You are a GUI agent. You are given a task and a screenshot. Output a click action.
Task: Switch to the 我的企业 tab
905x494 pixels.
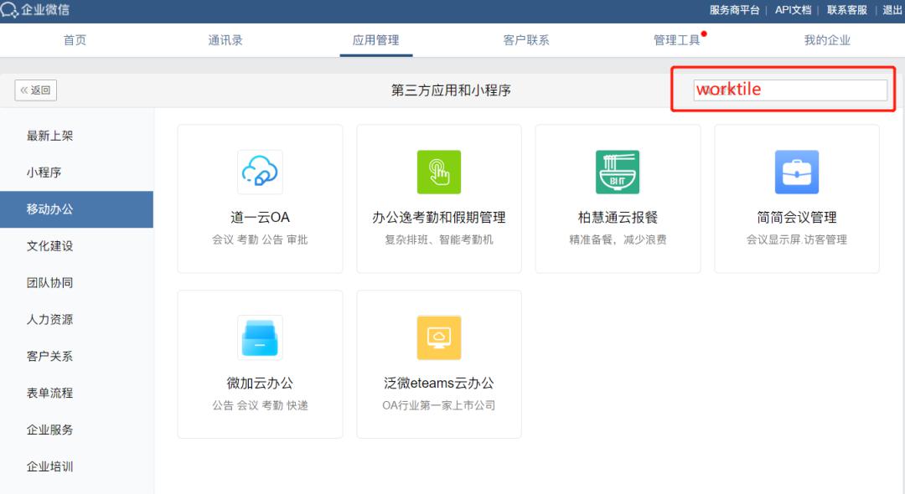(x=827, y=40)
